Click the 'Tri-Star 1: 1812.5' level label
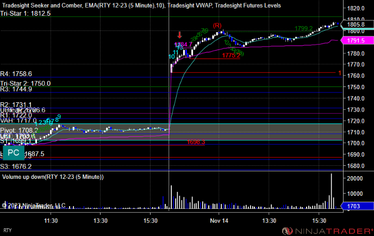 click(x=26, y=14)
